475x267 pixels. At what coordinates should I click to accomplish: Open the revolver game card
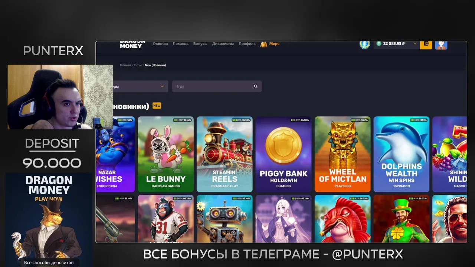click(115, 219)
